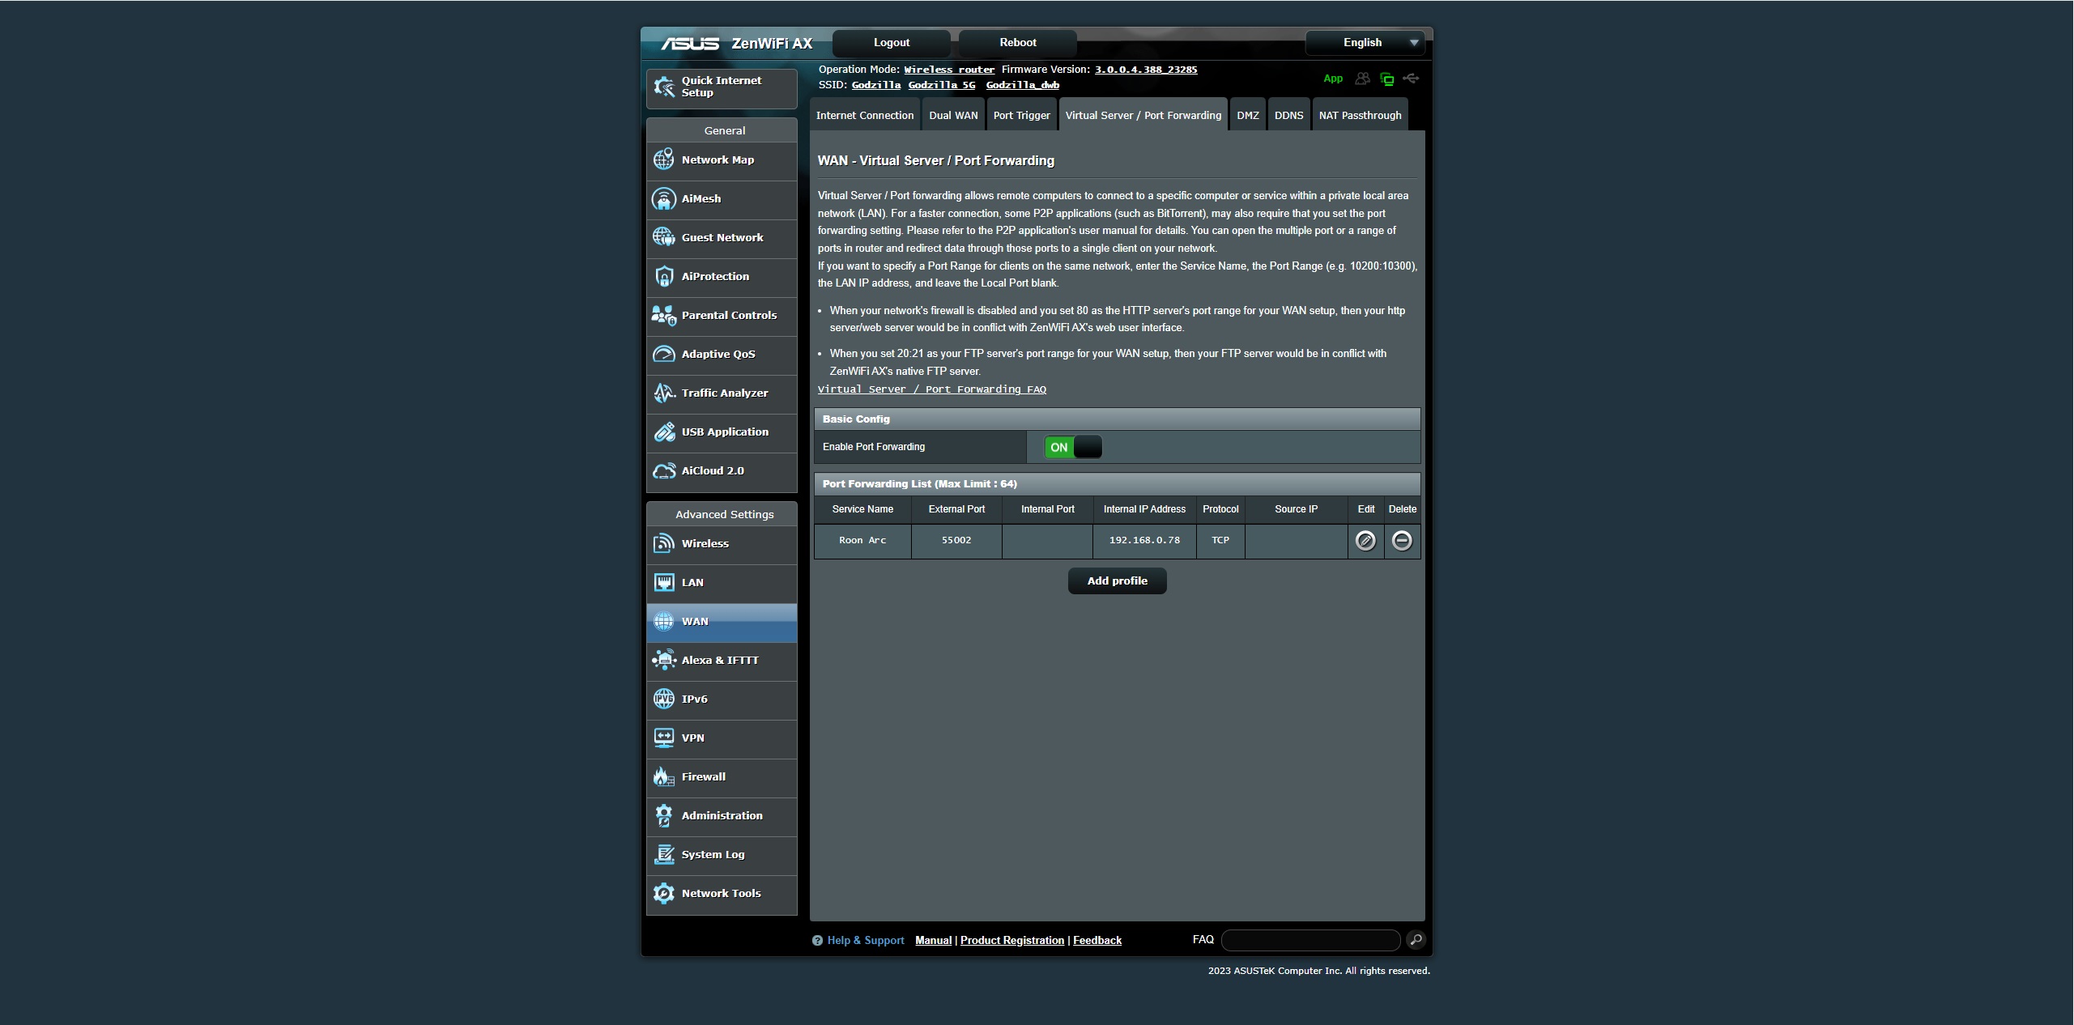This screenshot has width=2074, height=1025.
Task: Click the Reboot button
Action: [x=1017, y=43]
